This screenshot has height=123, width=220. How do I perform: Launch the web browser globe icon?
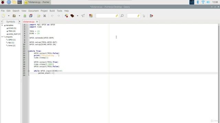click(x=9, y=2)
